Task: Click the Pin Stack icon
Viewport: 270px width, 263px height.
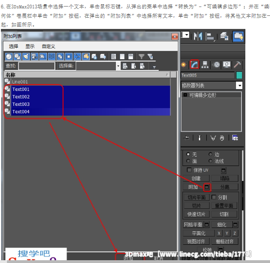Action: click(187, 138)
